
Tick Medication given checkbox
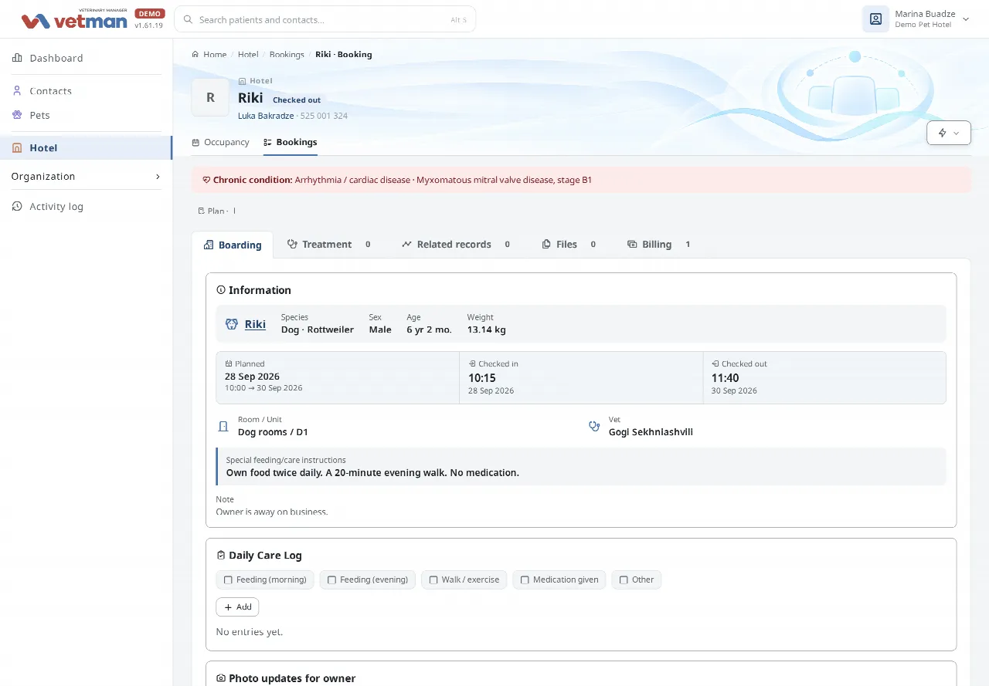click(525, 580)
